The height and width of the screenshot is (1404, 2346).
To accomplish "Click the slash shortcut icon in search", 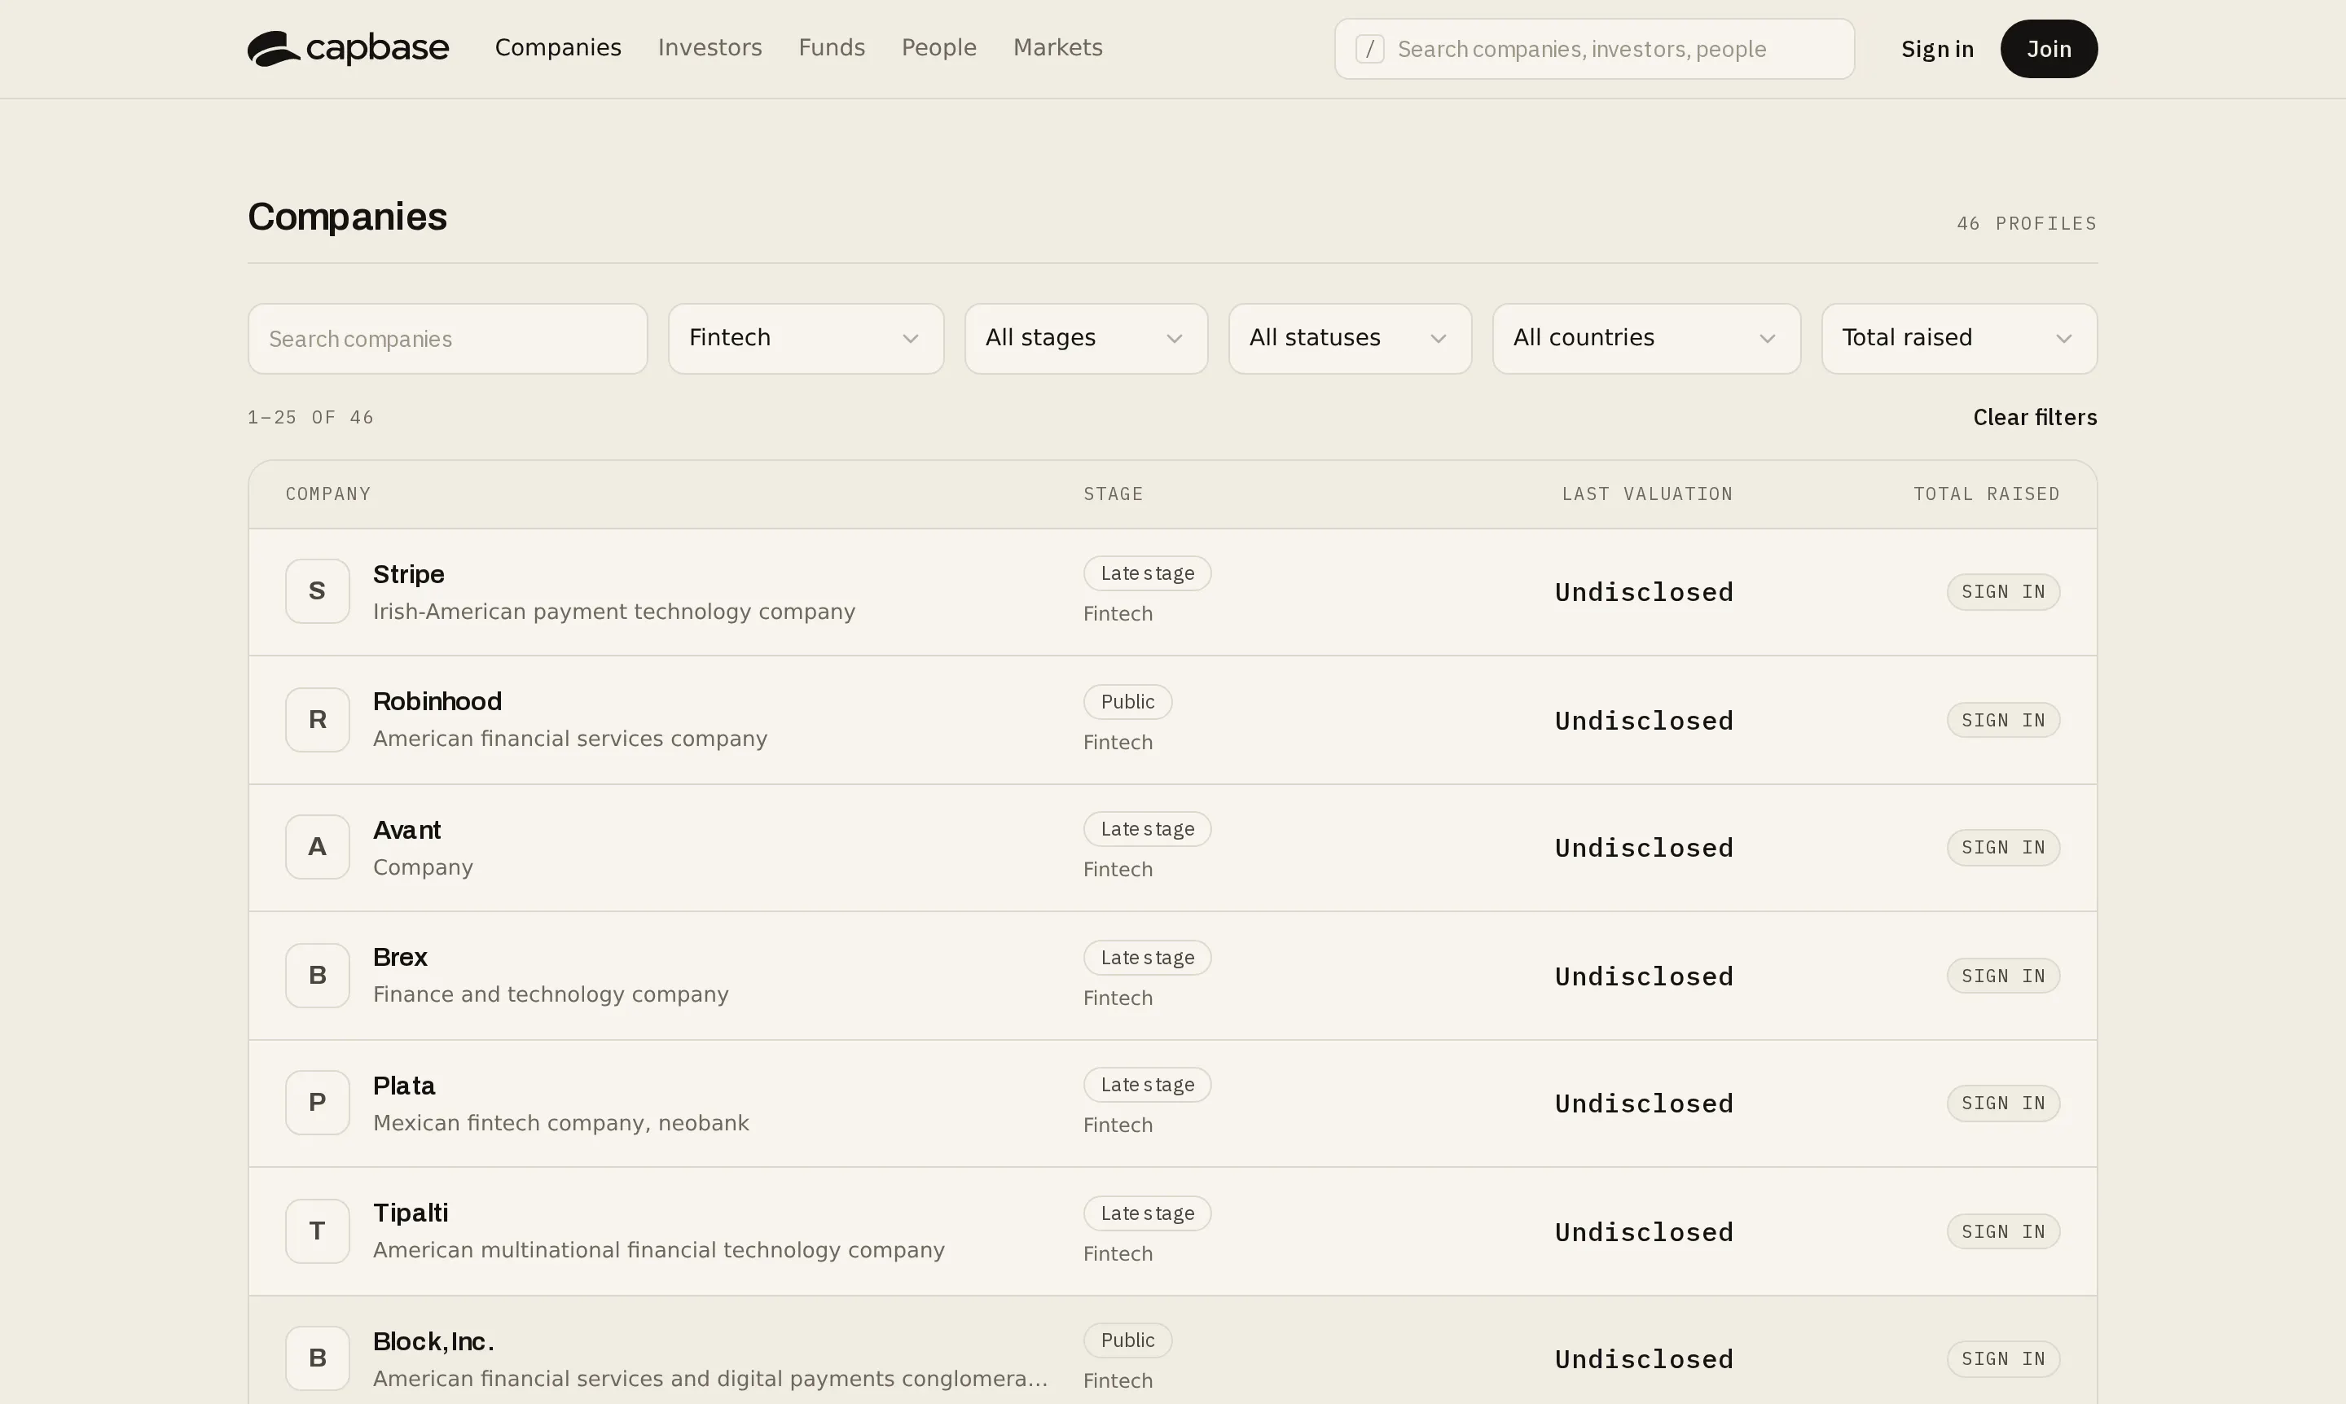I will click(1369, 49).
